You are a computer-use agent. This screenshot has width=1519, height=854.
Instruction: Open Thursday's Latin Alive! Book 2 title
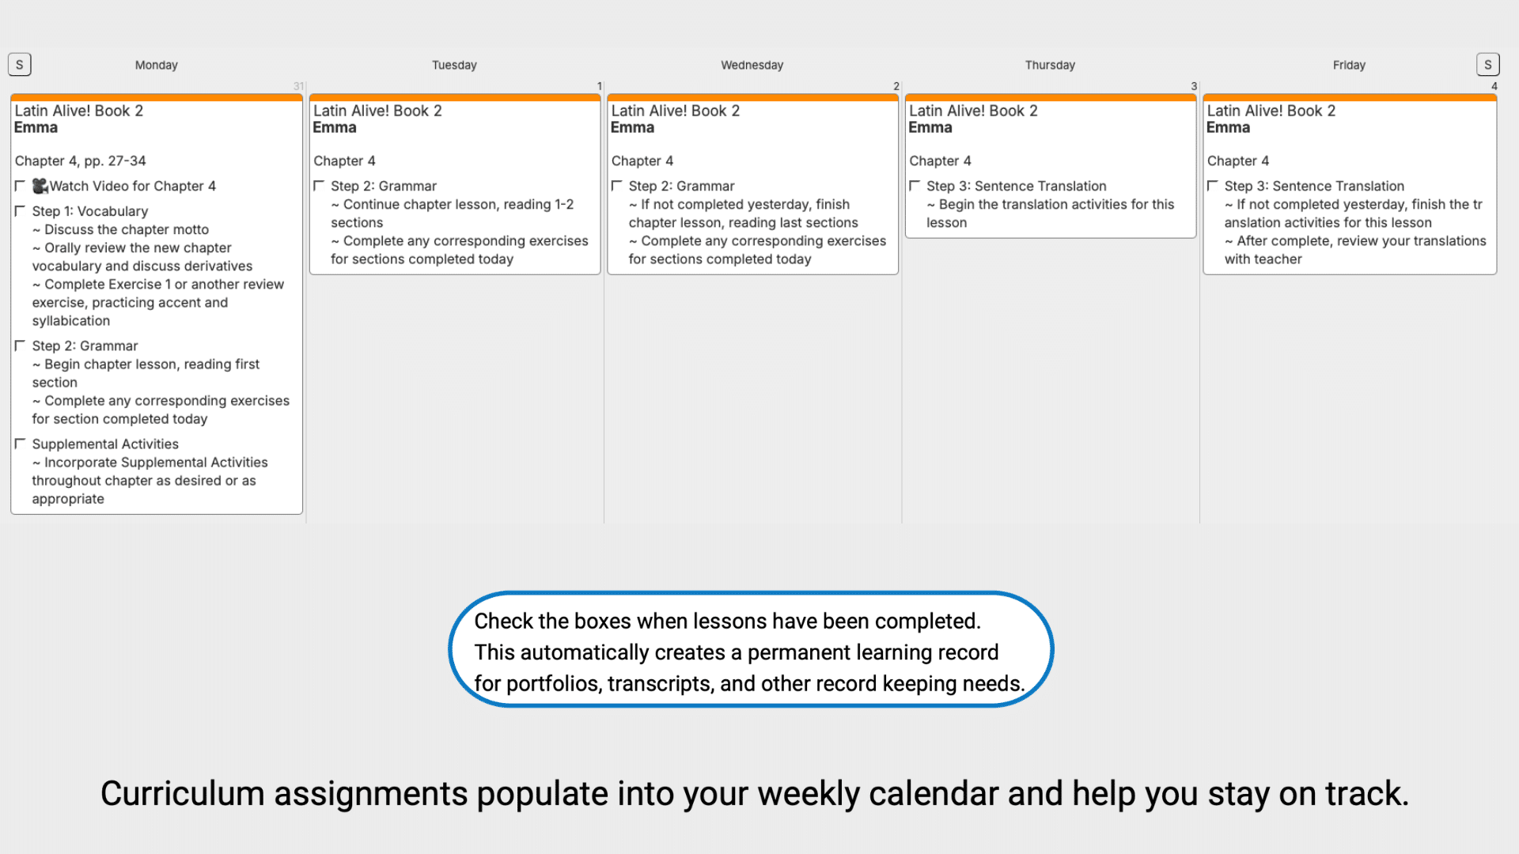click(973, 111)
